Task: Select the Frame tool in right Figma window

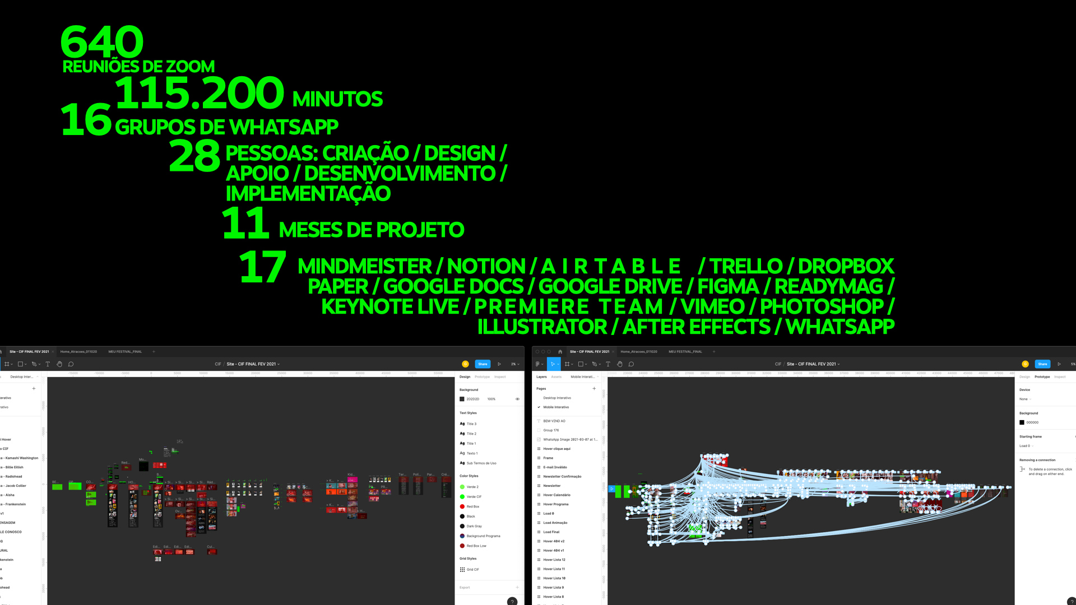Action: 567,364
